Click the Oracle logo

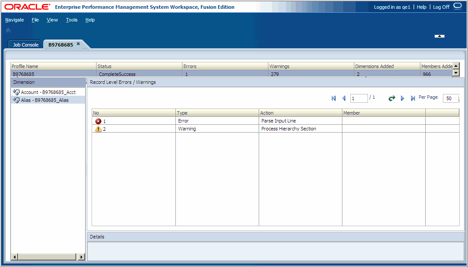point(26,7)
